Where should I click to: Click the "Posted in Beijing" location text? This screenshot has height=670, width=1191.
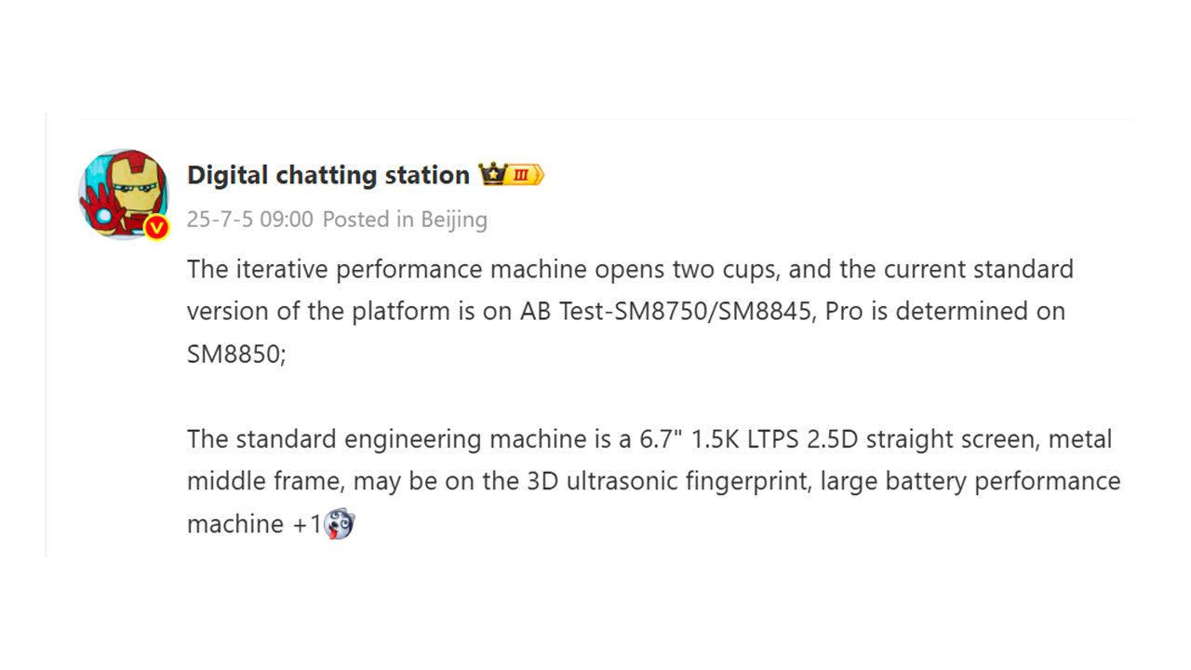click(x=405, y=220)
